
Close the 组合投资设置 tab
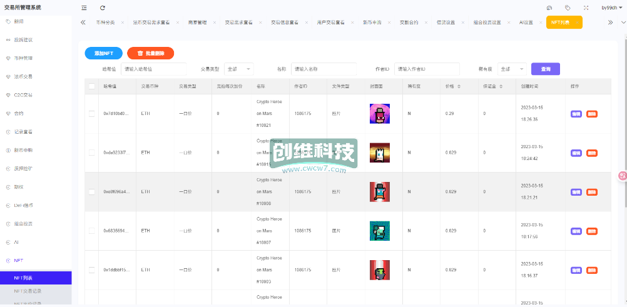click(509, 23)
